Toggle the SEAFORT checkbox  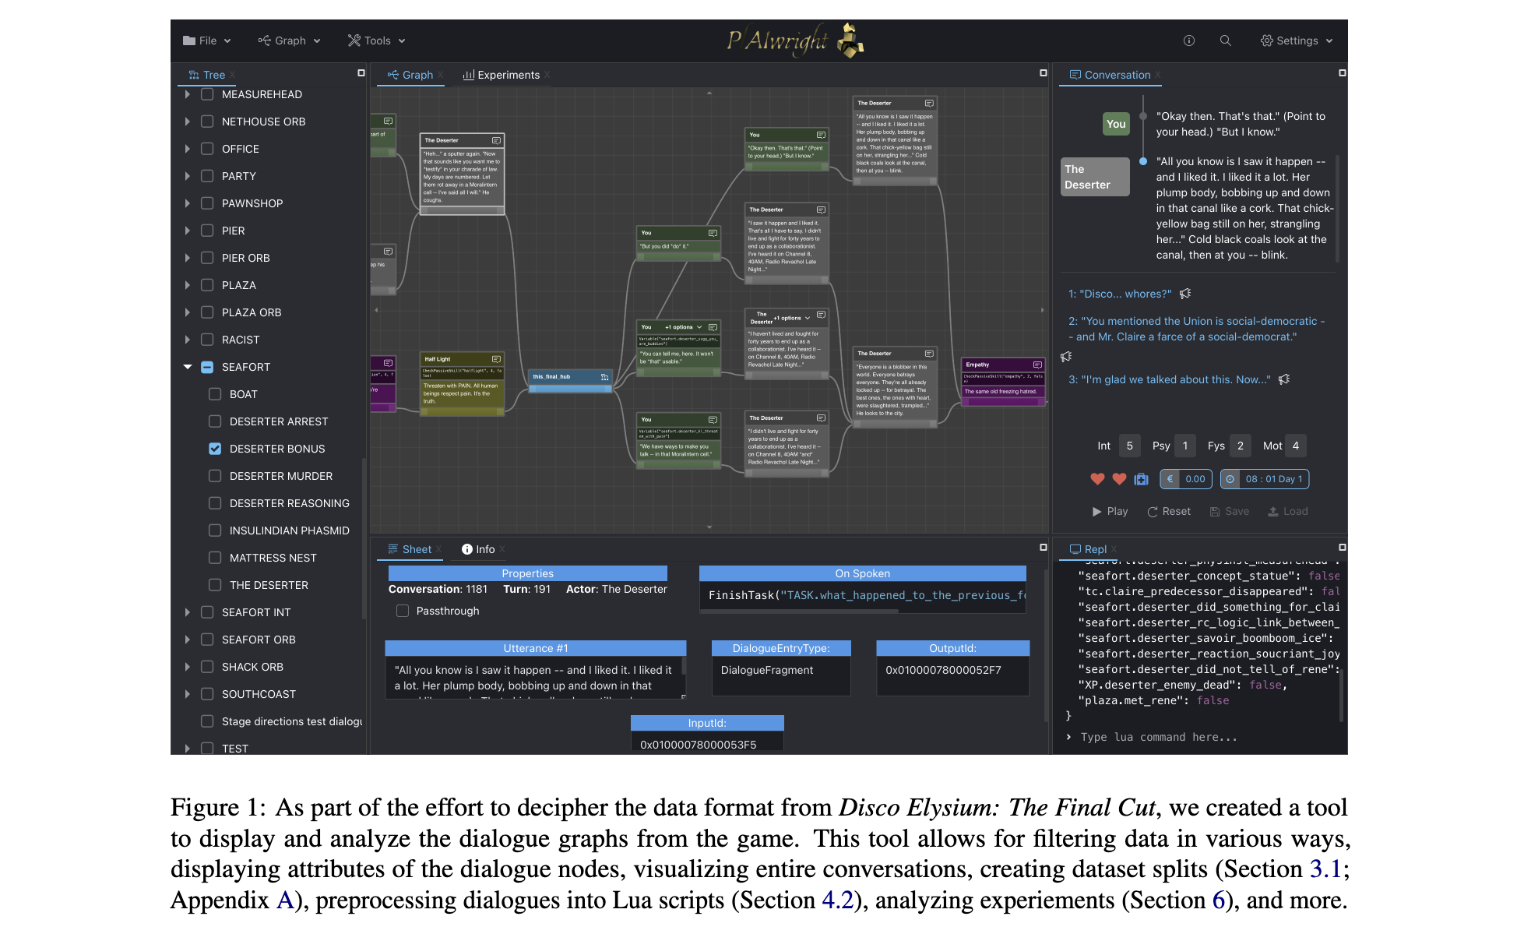point(207,367)
